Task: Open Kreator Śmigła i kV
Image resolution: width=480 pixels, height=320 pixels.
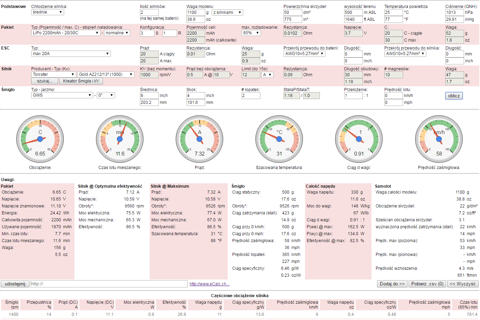Action: pyautogui.click(x=81, y=81)
